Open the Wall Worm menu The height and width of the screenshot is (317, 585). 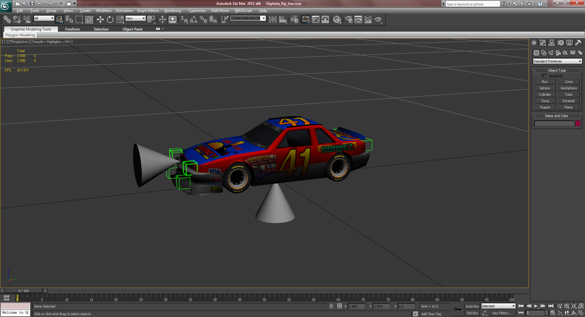pyautogui.click(x=220, y=11)
